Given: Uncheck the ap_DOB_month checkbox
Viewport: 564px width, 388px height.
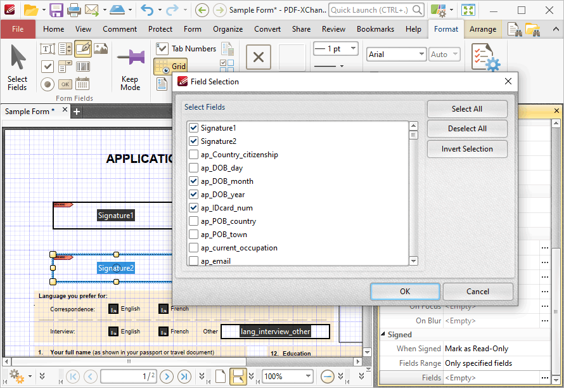Looking at the screenshot, I should [x=193, y=181].
